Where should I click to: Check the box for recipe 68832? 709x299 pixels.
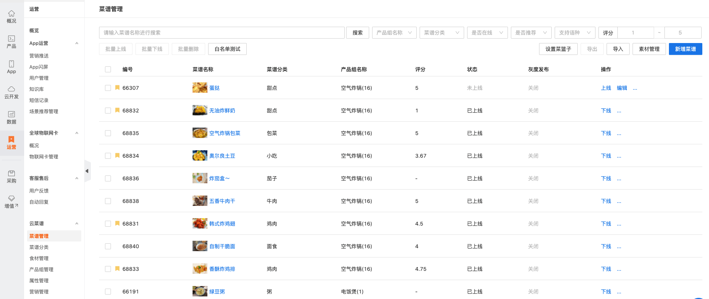coord(108,111)
